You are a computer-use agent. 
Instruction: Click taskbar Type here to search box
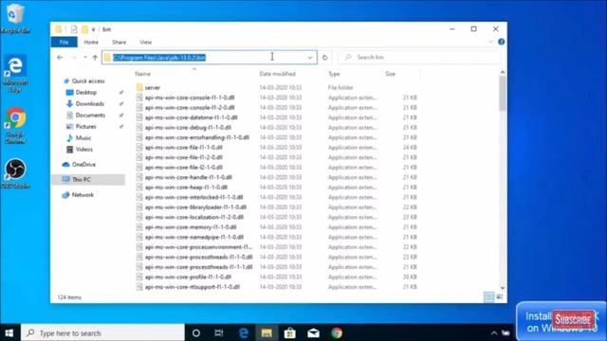(x=103, y=332)
